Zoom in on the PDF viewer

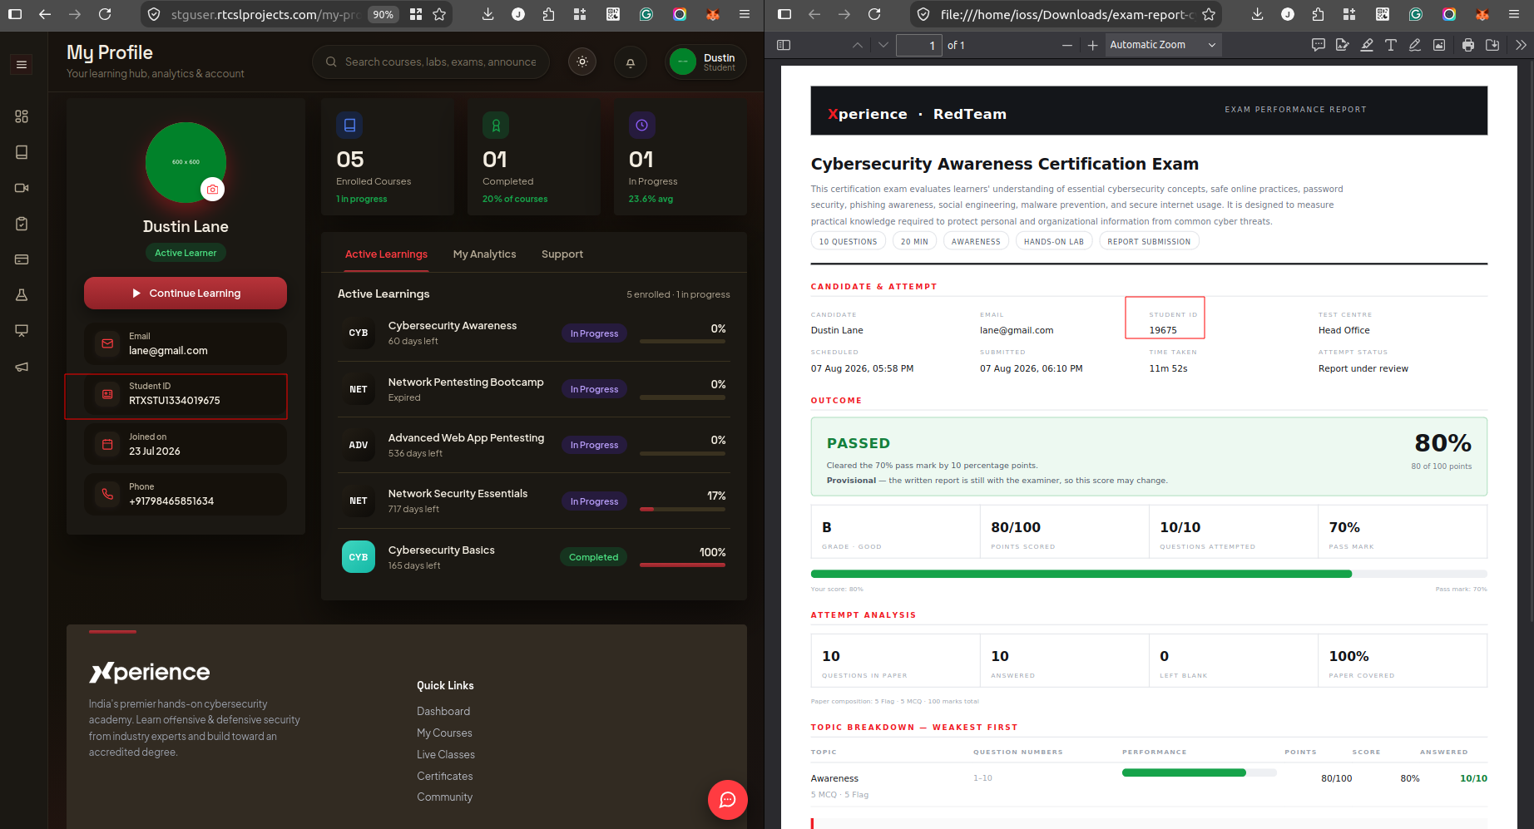click(x=1092, y=46)
